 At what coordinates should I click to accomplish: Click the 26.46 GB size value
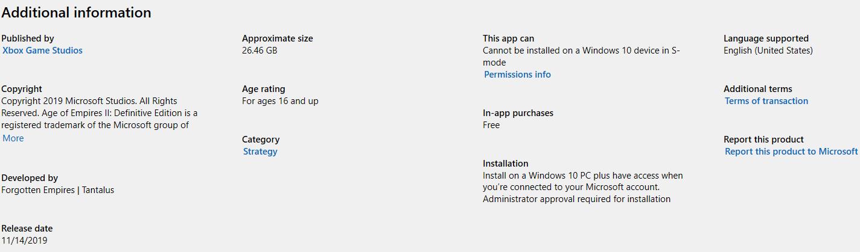[x=260, y=51]
